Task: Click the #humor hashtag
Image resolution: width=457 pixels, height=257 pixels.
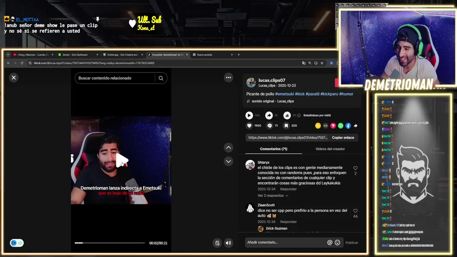Action: [x=346, y=94]
